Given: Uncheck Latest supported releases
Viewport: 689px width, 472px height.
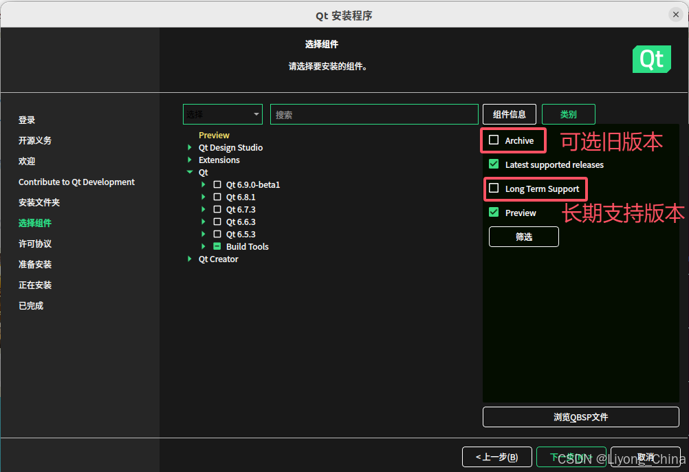Looking at the screenshot, I should 494,164.
